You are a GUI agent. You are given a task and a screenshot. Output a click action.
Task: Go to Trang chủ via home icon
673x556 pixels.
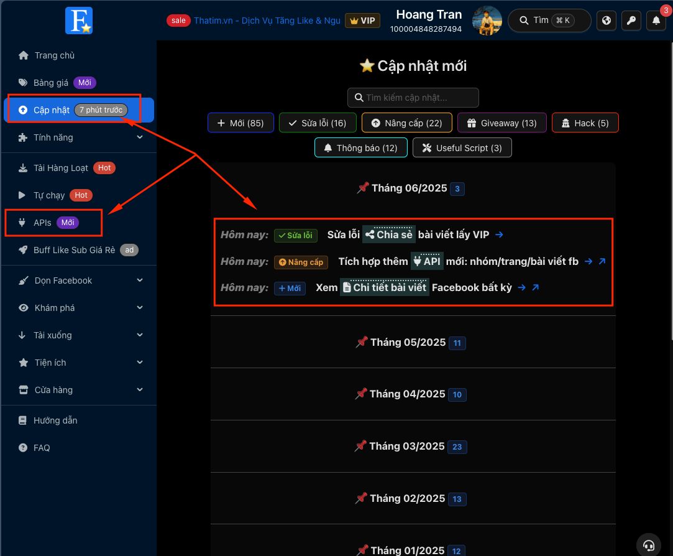click(24, 55)
